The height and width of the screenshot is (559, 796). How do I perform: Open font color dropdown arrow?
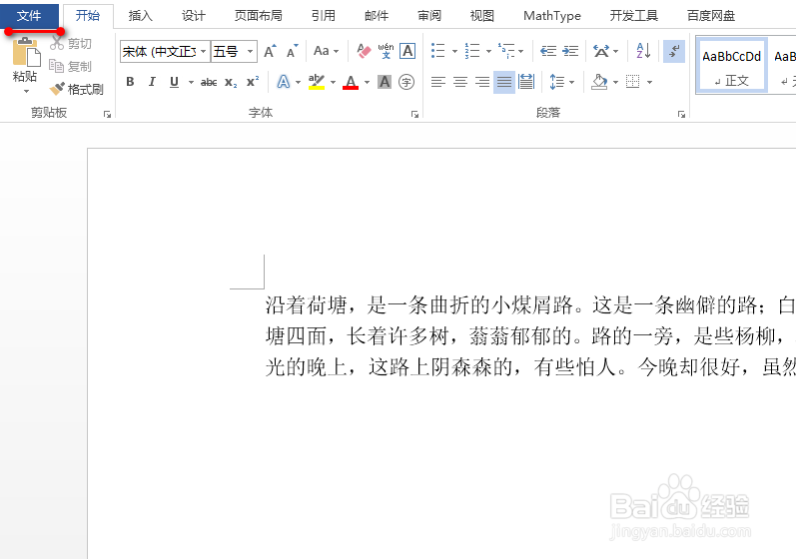(367, 82)
